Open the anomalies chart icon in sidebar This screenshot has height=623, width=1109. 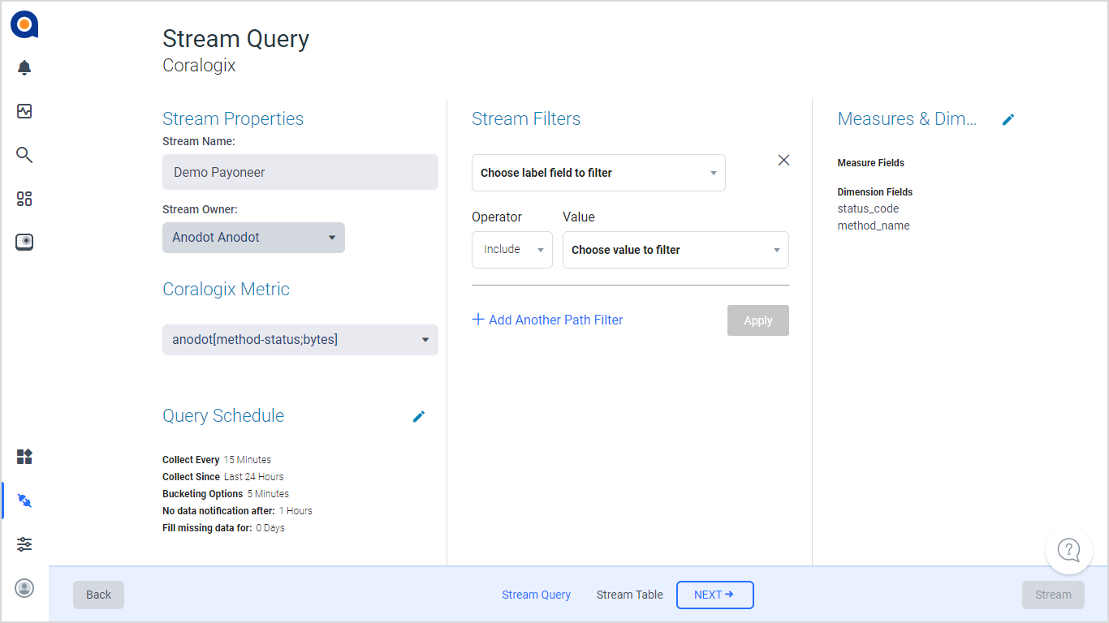(x=24, y=111)
